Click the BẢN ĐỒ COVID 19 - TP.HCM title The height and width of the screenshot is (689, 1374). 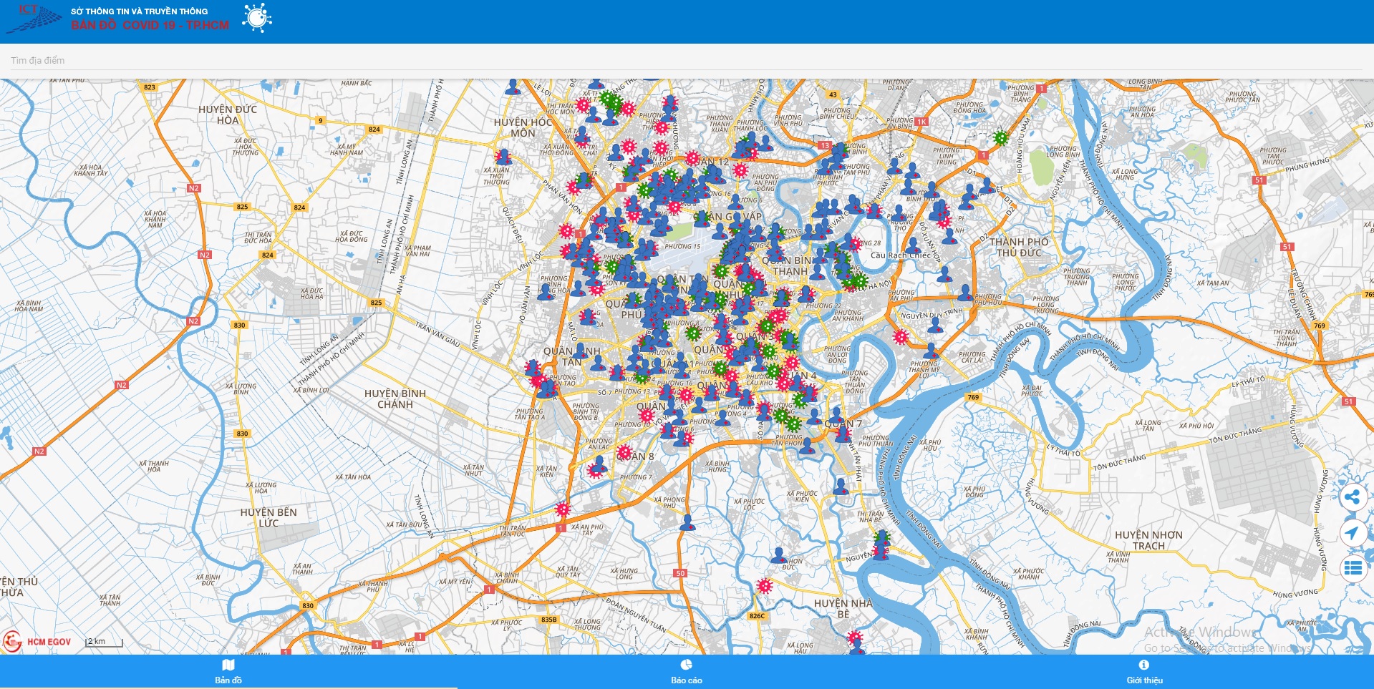(150, 25)
